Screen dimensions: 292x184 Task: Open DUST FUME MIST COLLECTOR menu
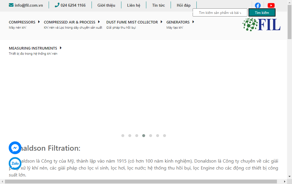click(x=132, y=22)
